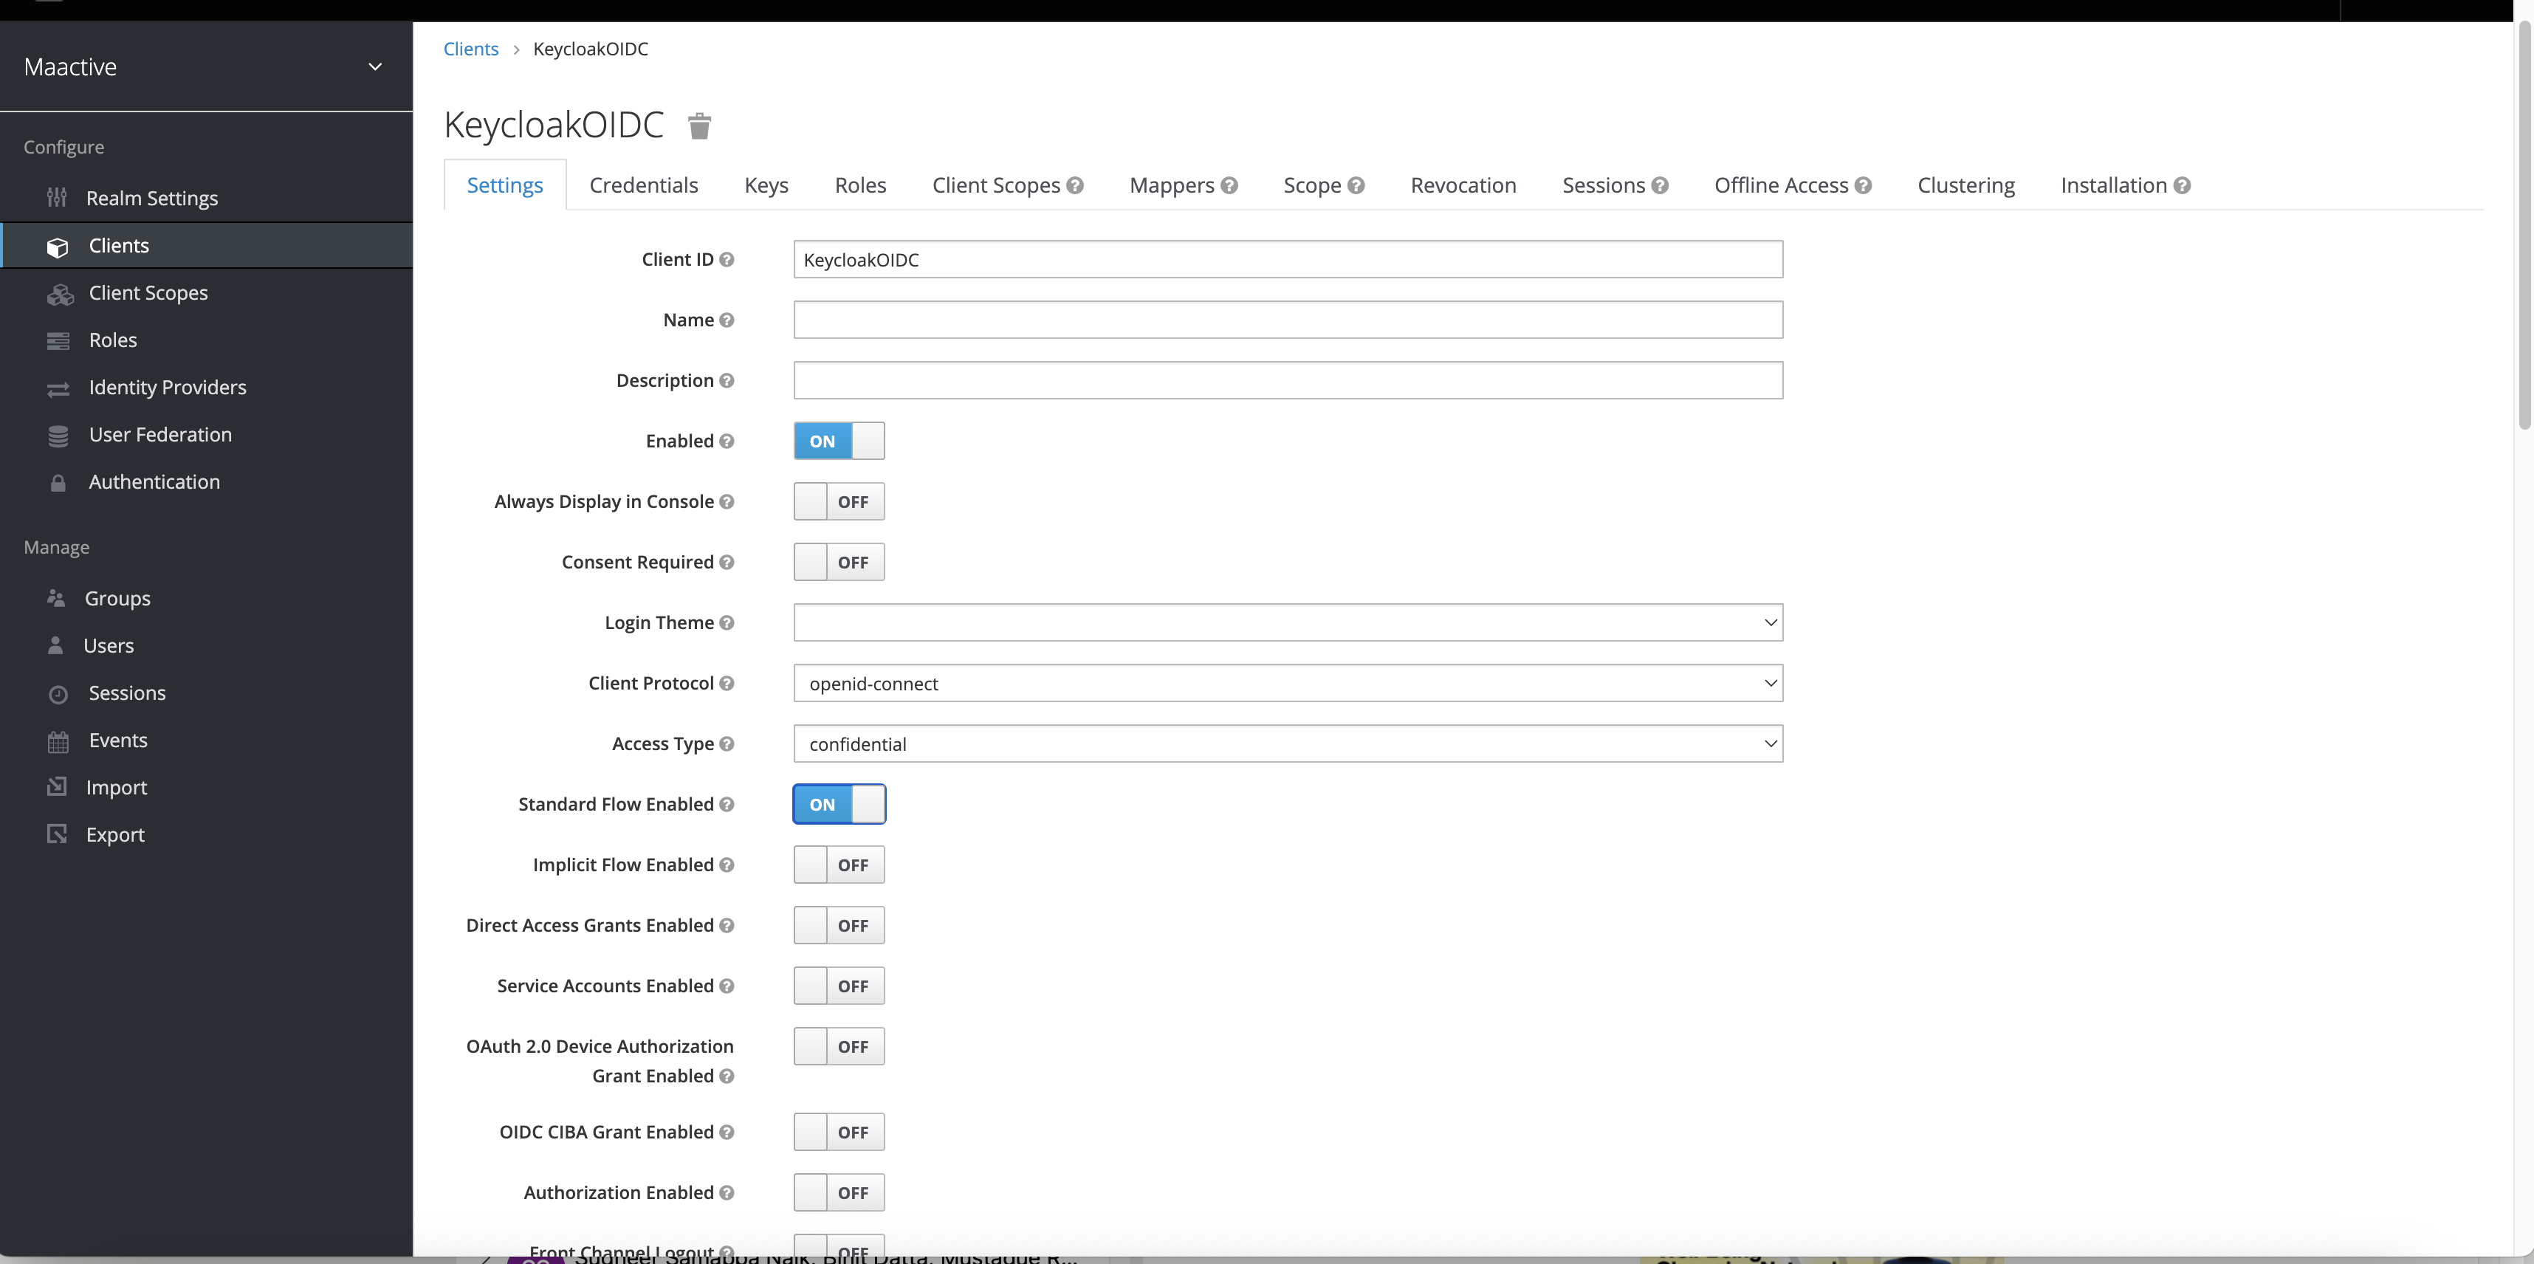The image size is (2534, 1264).
Task: Show help tooltip for Implicit Flow Enabled
Action: (727, 865)
